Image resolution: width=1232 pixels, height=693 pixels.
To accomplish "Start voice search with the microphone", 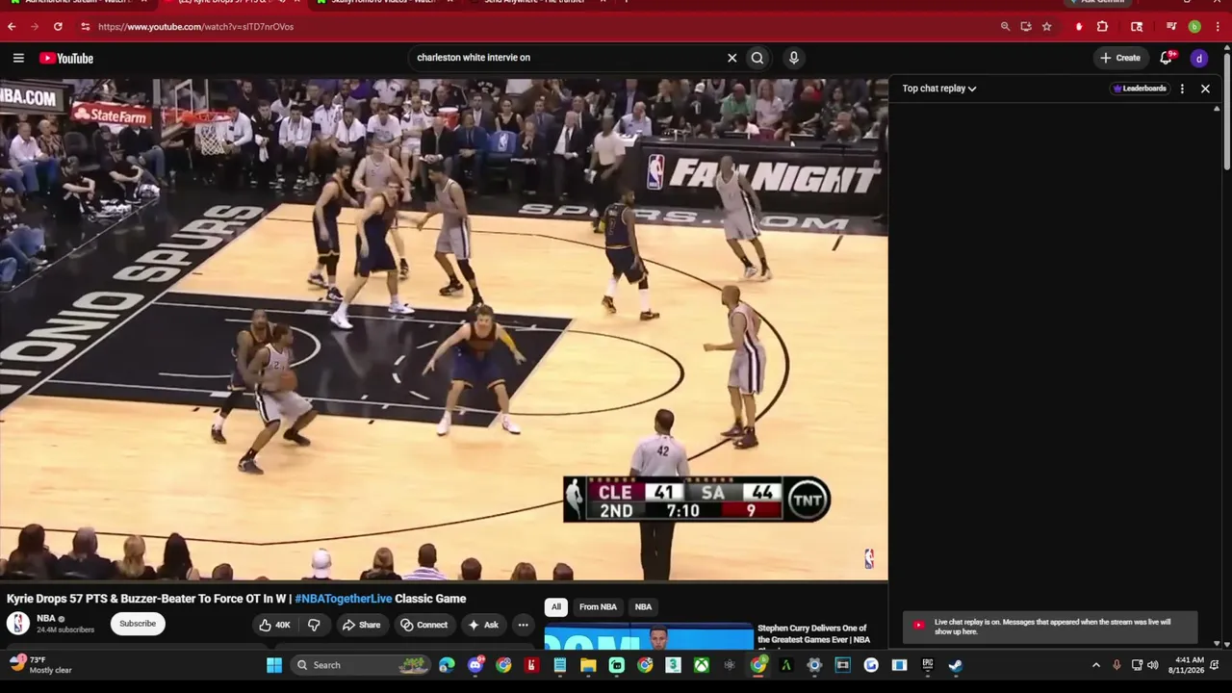I will tap(793, 58).
